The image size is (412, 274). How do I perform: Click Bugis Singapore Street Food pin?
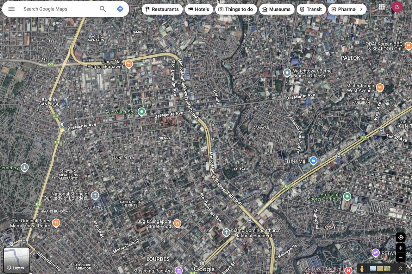177,223
